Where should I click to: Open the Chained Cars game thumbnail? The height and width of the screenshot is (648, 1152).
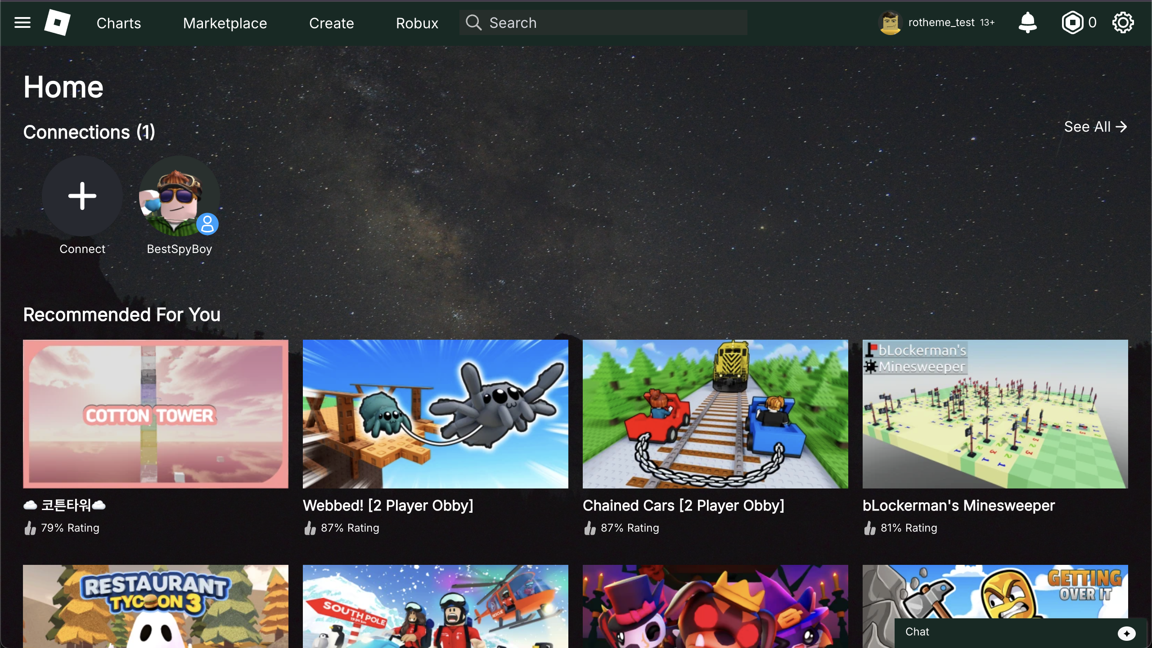715,414
